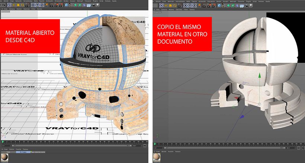This screenshot has height=163, width=305.
Task: Add a camera object in right window
Action: pos(246,6)
